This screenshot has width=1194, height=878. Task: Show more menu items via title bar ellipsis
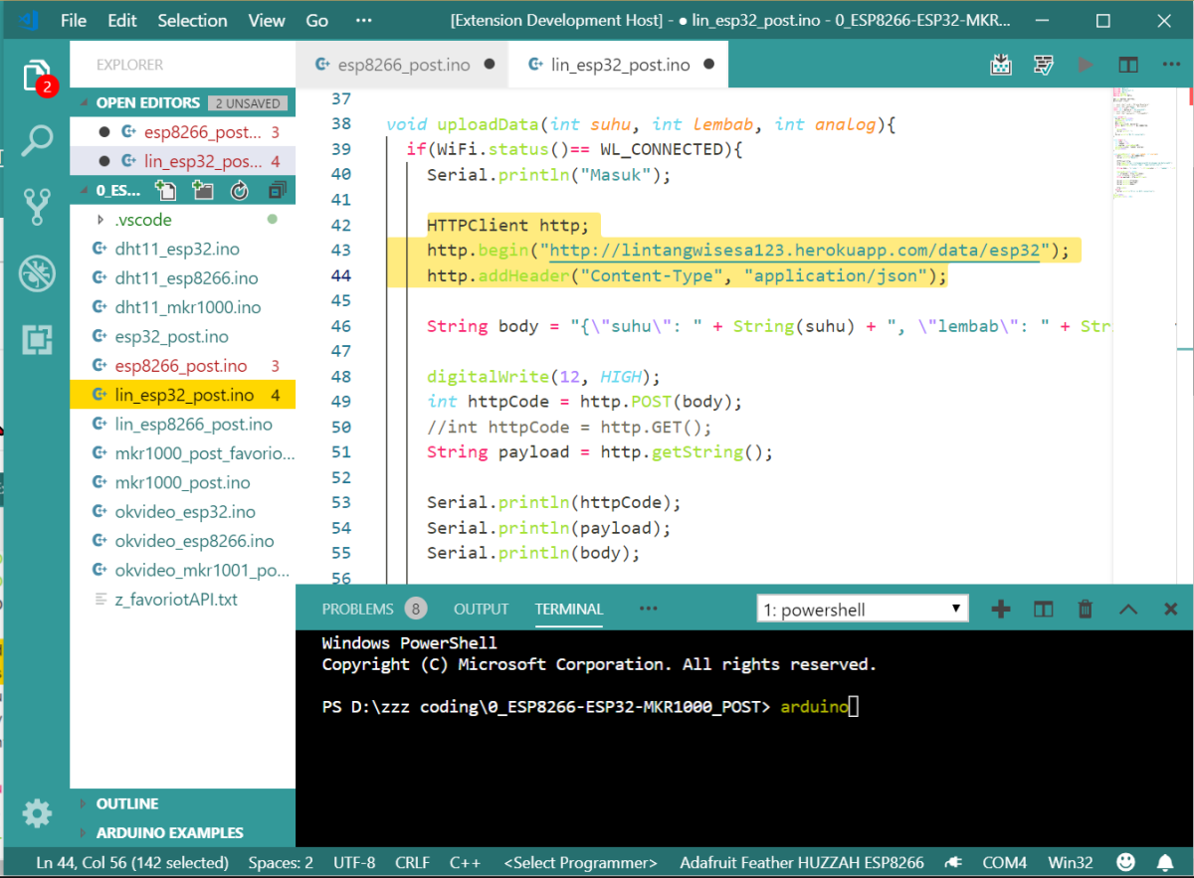[364, 20]
